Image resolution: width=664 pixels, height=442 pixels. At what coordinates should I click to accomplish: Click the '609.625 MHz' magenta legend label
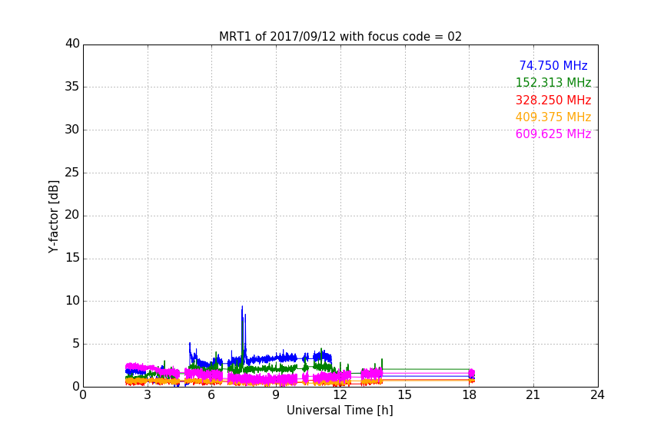tap(553, 134)
